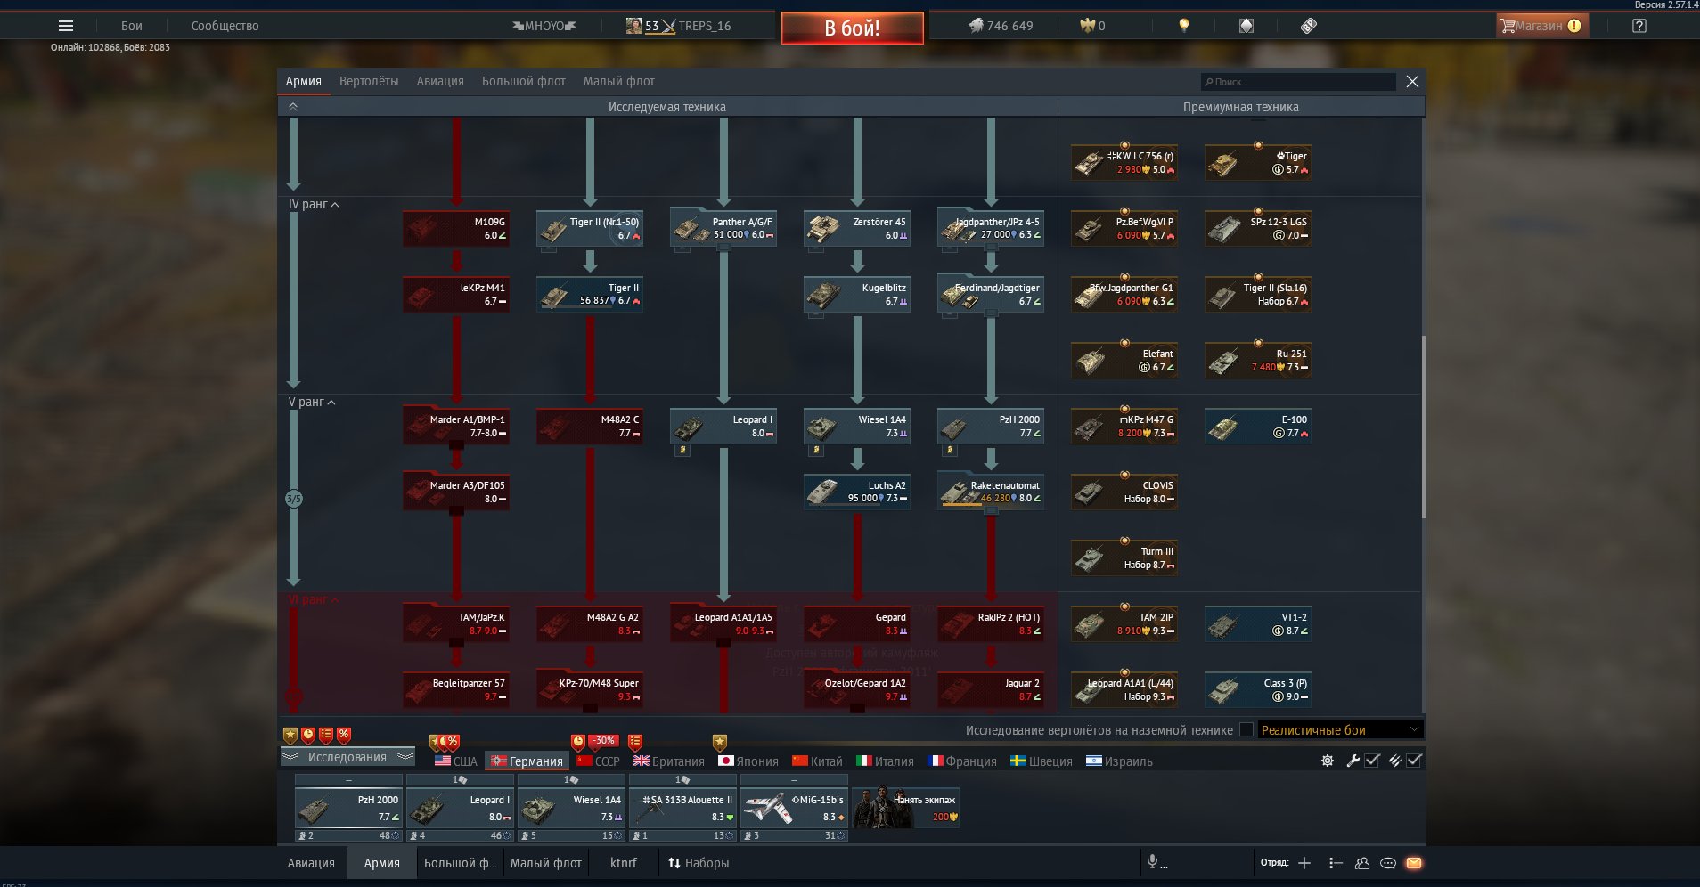Select the СССР country tab
This screenshot has height=887, width=1700.
point(598,761)
